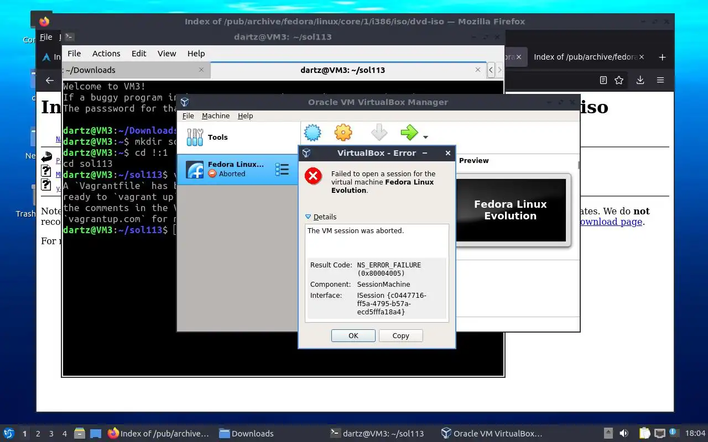This screenshot has width=708, height=442.
Task: Click OK in the VirtualBox error dialog
Action: pyautogui.click(x=353, y=335)
